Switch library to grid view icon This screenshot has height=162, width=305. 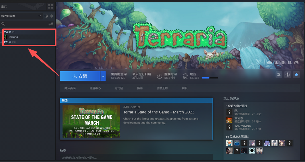pyautogui.click(x=51, y=6)
